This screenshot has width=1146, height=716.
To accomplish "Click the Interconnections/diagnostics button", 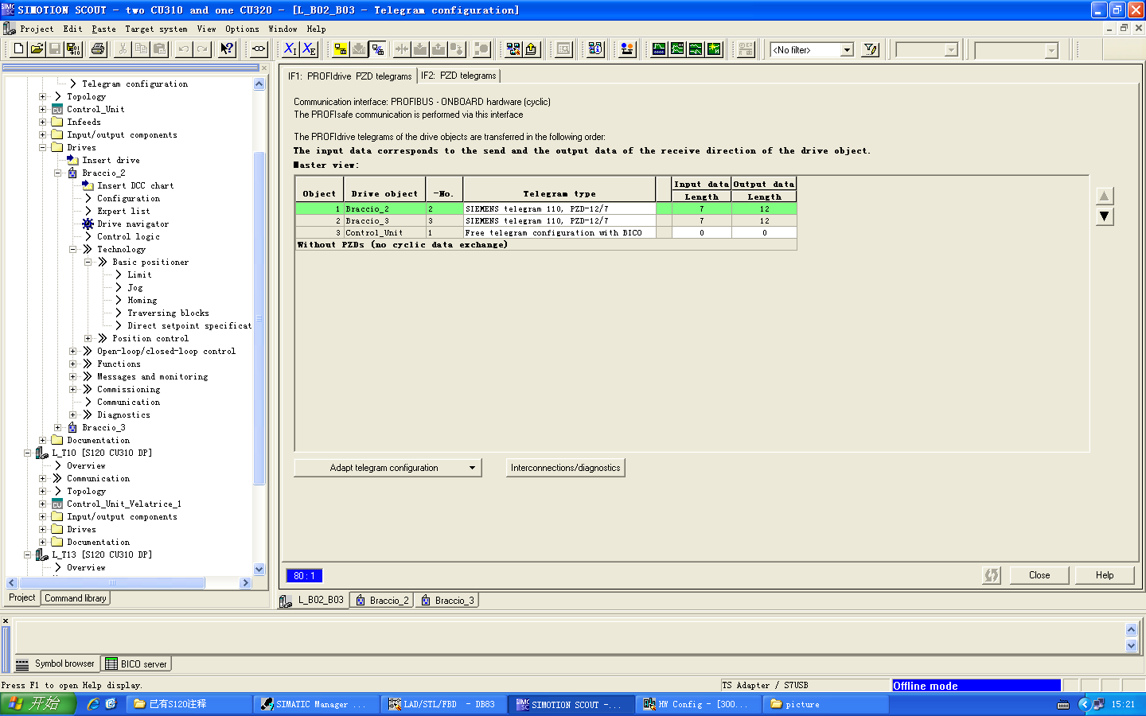I will (x=566, y=468).
